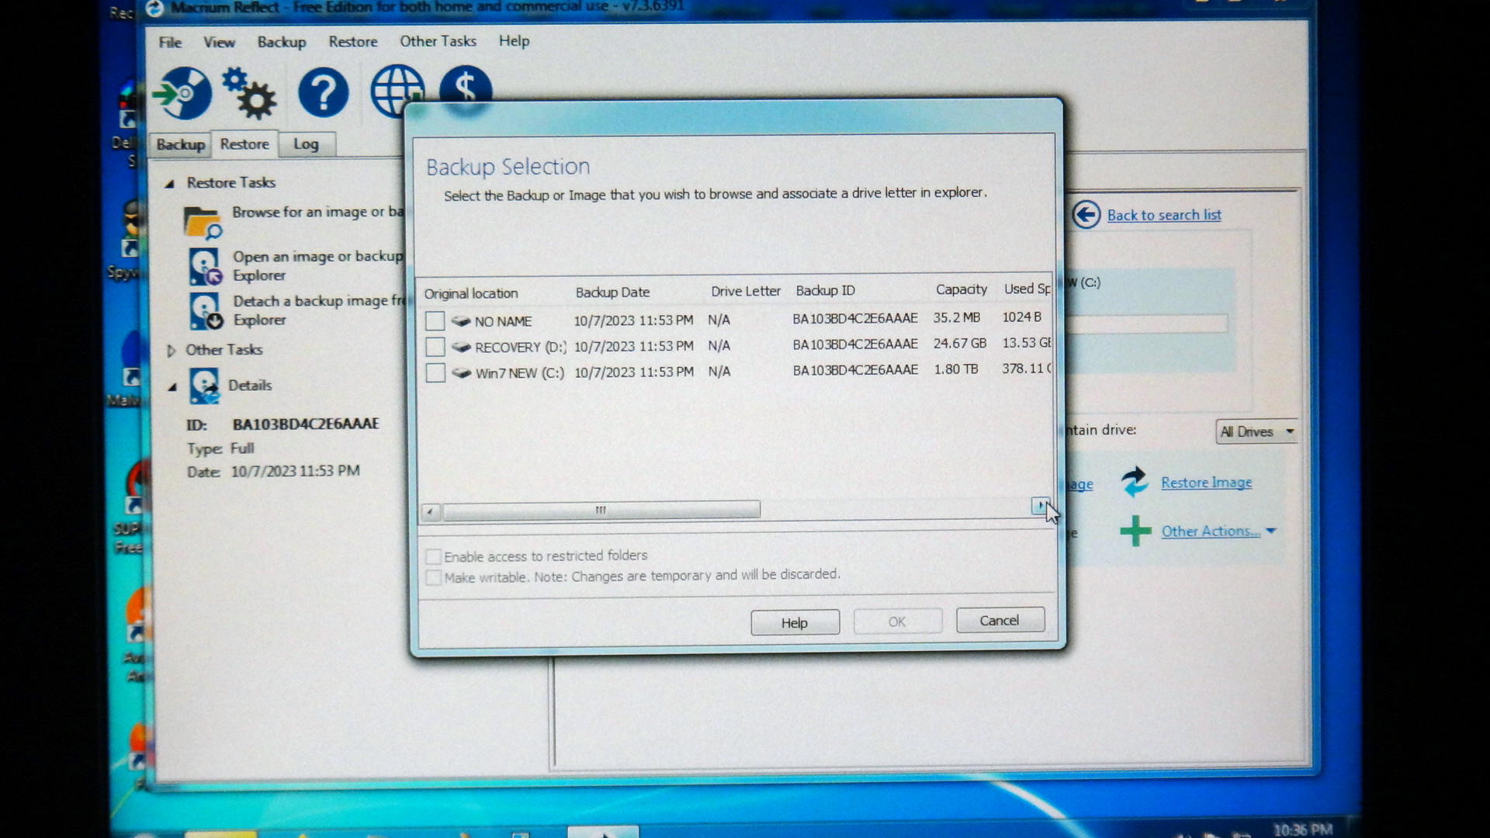Sort by Original location column header
This screenshot has width=1490, height=838.
tap(471, 293)
